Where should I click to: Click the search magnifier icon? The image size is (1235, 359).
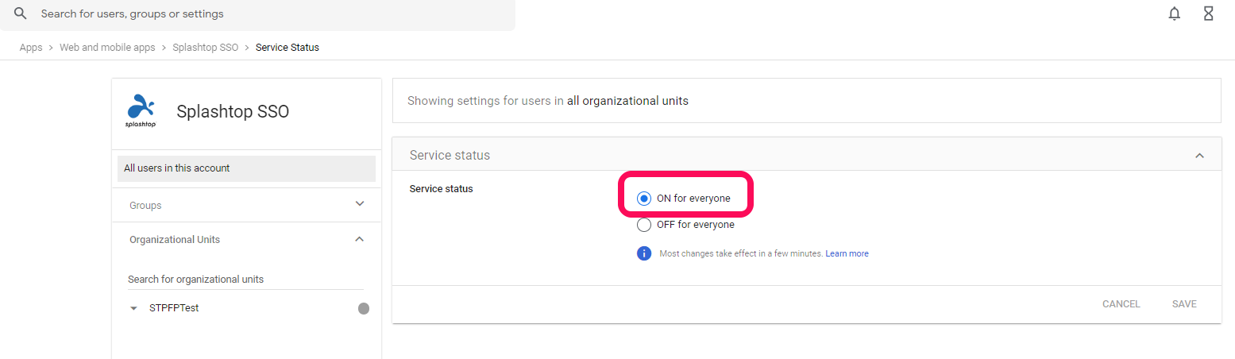tap(21, 14)
